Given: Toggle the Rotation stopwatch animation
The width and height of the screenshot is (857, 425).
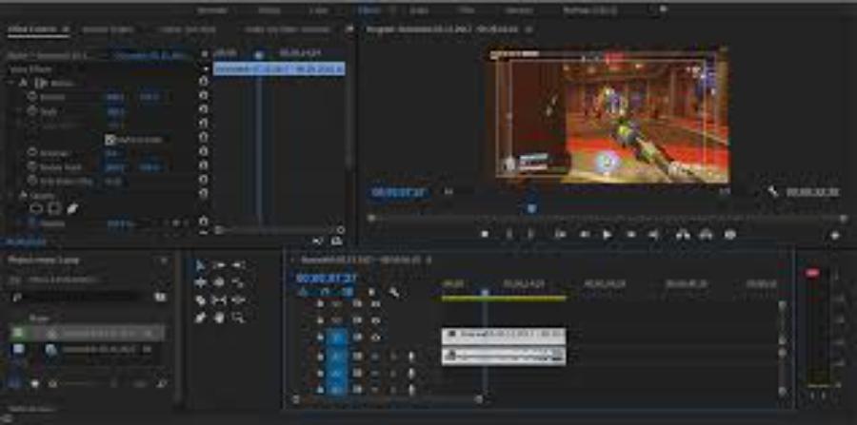Looking at the screenshot, I should 30,153.
